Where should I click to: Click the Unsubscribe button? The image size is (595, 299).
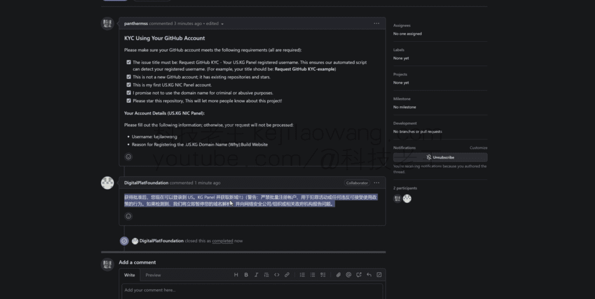coord(440,157)
